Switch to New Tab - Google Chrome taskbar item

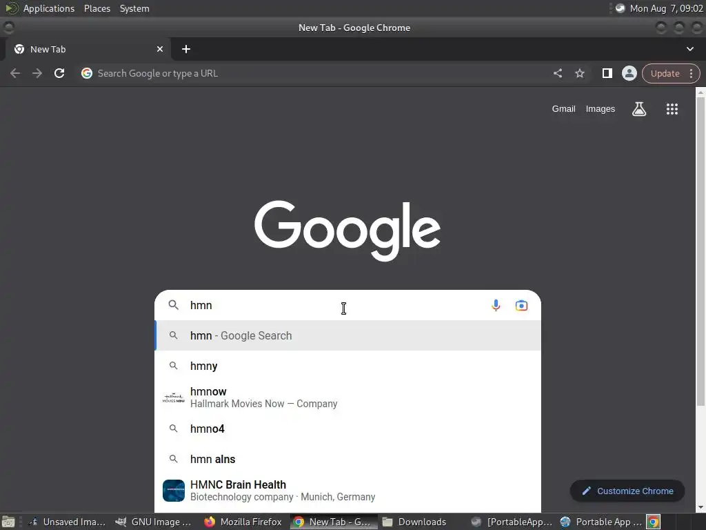click(333, 522)
